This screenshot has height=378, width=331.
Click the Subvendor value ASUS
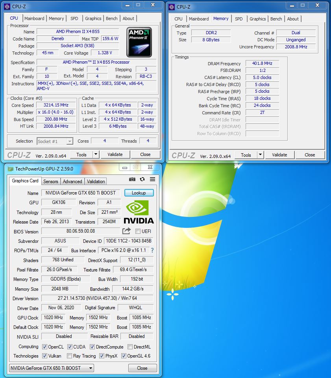(x=60, y=240)
